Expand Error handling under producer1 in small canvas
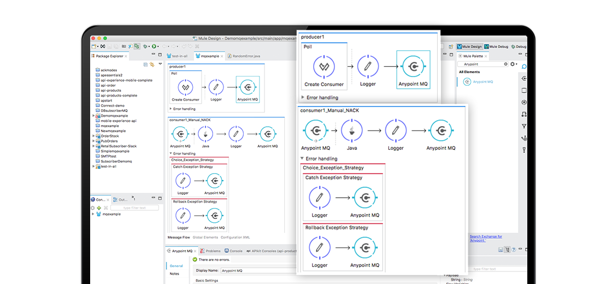This screenshot has height=284, width=612. click(x=170, y=109)
